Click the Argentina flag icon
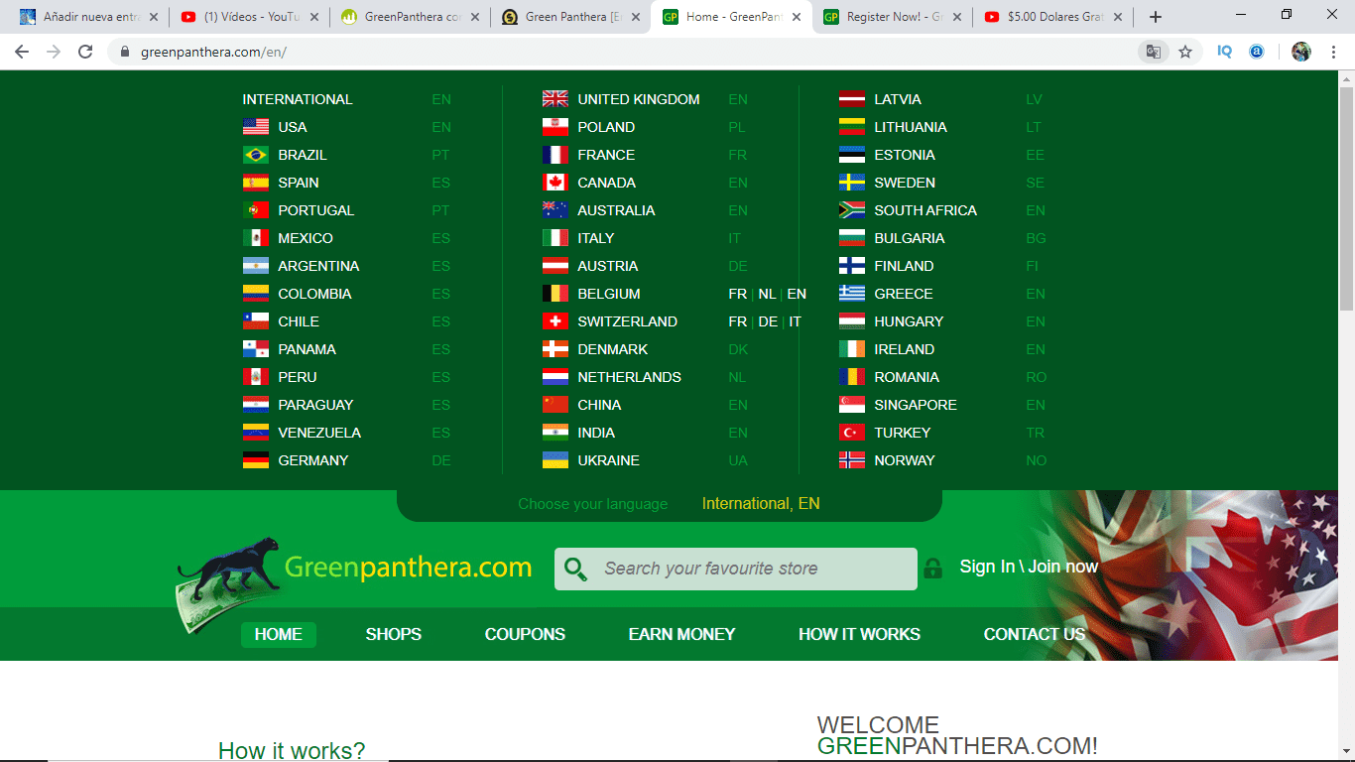The image size is (1355, 762). click(256, 266)
